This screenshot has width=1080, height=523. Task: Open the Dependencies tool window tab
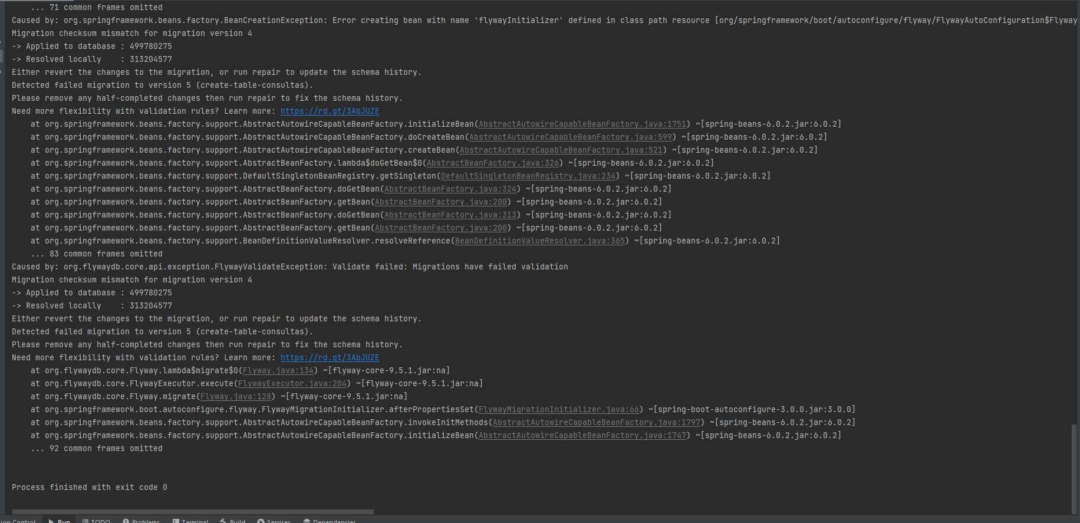click(x=330, y=521)
